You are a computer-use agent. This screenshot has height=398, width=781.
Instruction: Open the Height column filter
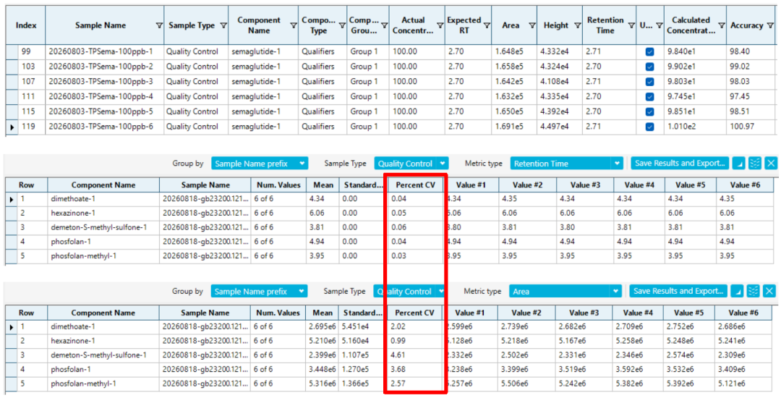577,25
